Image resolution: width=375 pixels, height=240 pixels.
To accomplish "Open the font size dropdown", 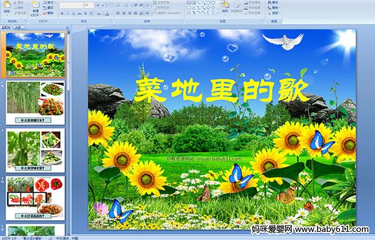I will (x=92, y=5).
